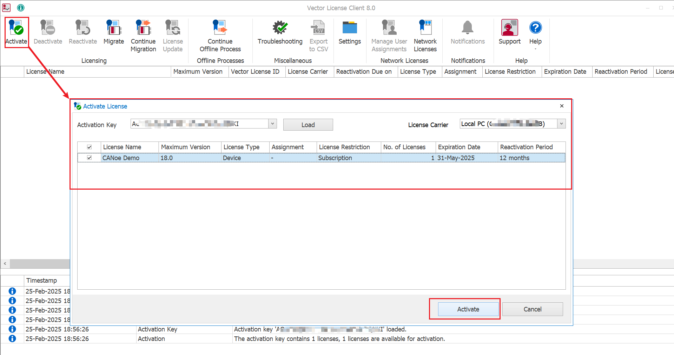Click the Assignment header in the dialog table
Viewport: 674px width, 355px height.
(293, 147)
